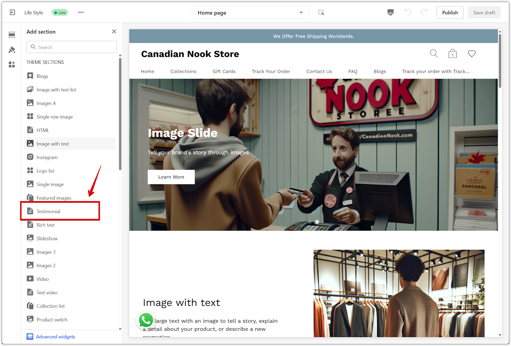Click the Live status badge

(60, 12)
